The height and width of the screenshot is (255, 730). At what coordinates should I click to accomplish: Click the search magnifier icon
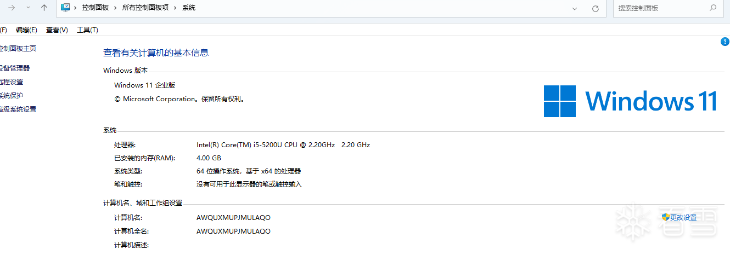click(713, 8)
